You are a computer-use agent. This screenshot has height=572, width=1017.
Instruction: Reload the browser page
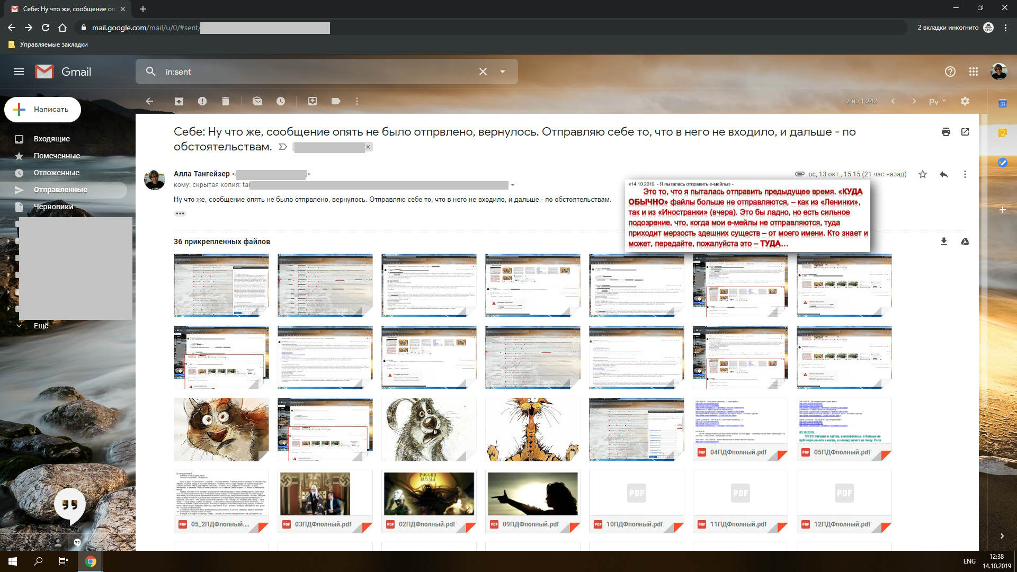(46, 28)
